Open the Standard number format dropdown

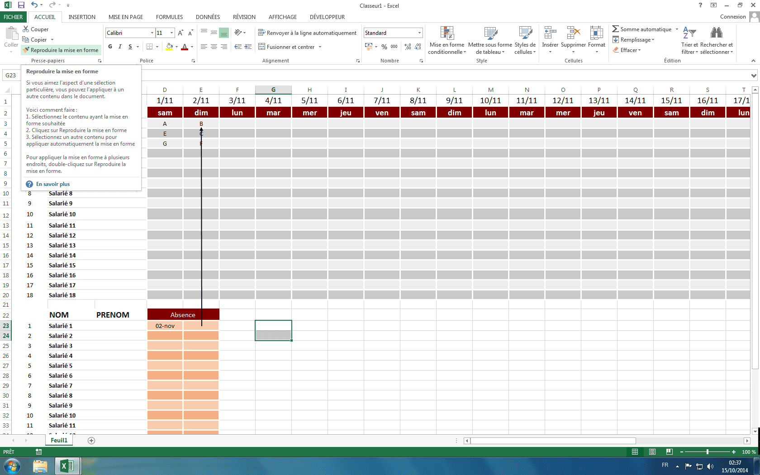pyautogui.click(x=419, y=33)
